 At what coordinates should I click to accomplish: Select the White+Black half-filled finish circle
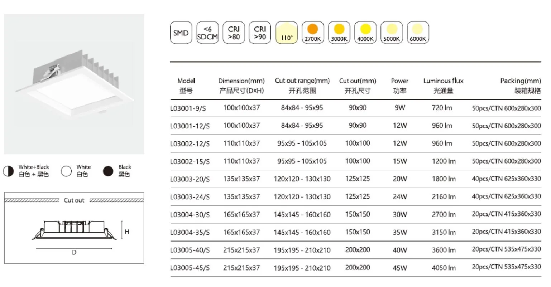8,171
